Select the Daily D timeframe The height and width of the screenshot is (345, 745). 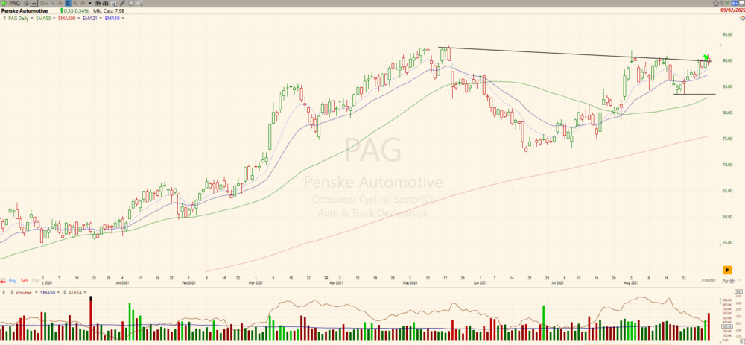tap(68, 3)
